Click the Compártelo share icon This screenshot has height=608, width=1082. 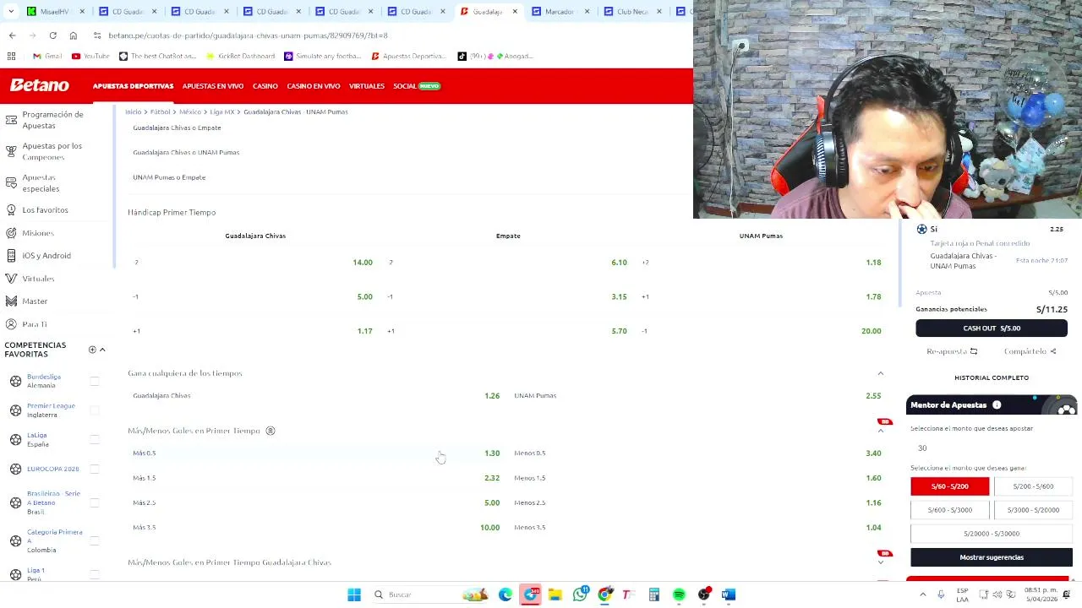click(x=1052, y=351)
